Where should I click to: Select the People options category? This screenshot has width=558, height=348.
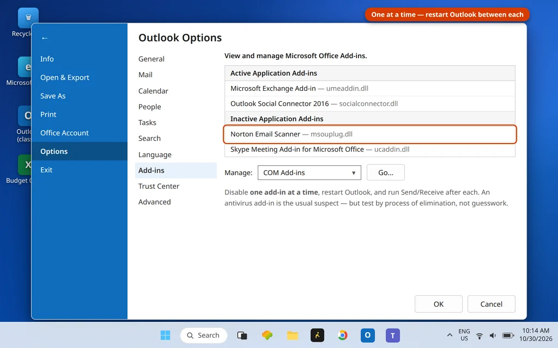pos(176,107)
